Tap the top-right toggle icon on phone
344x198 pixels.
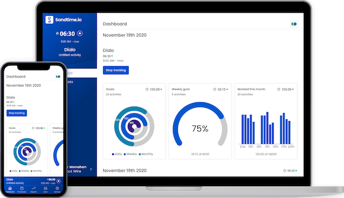coord(58,76)
